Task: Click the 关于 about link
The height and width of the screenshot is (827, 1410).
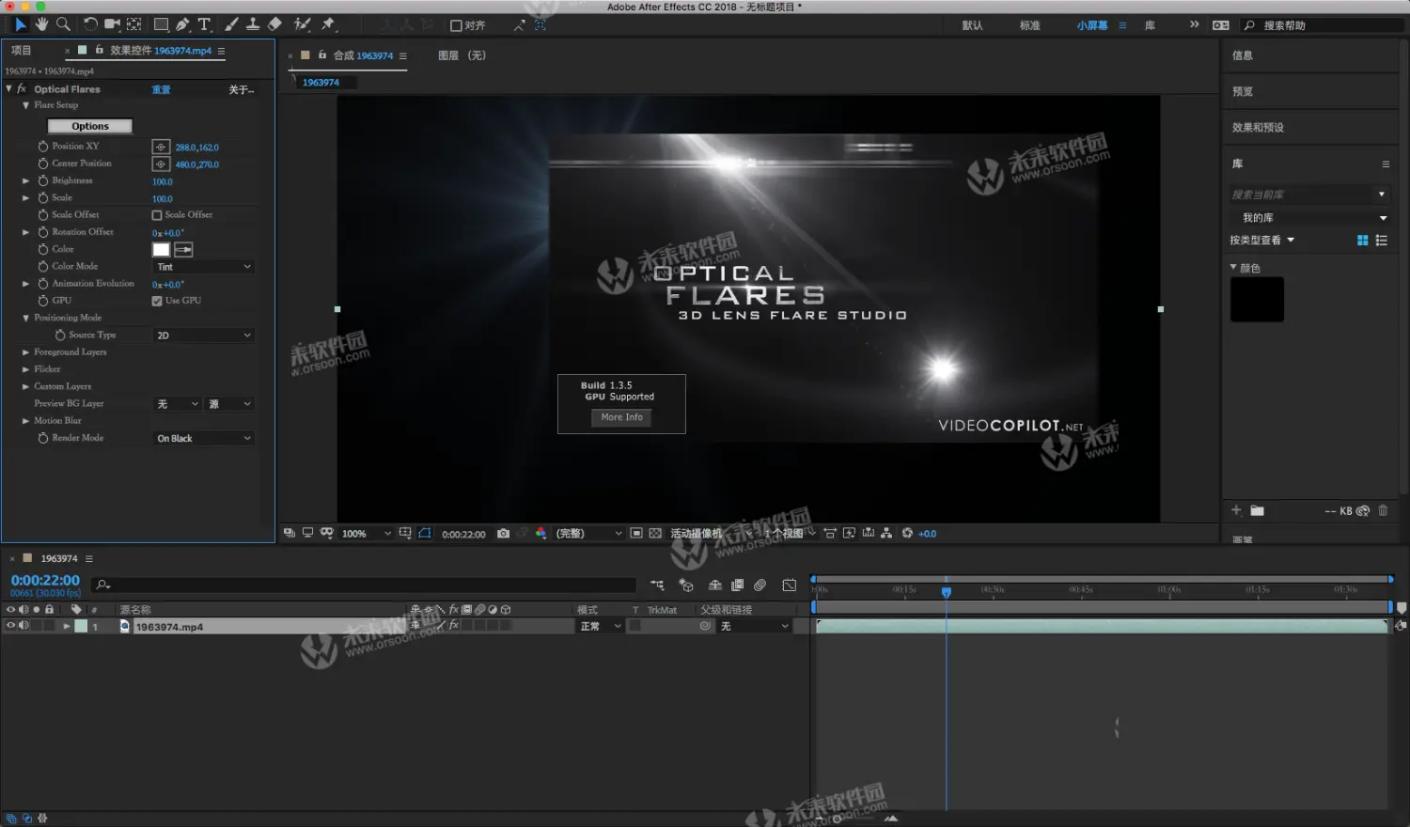Action: (242, 90)
